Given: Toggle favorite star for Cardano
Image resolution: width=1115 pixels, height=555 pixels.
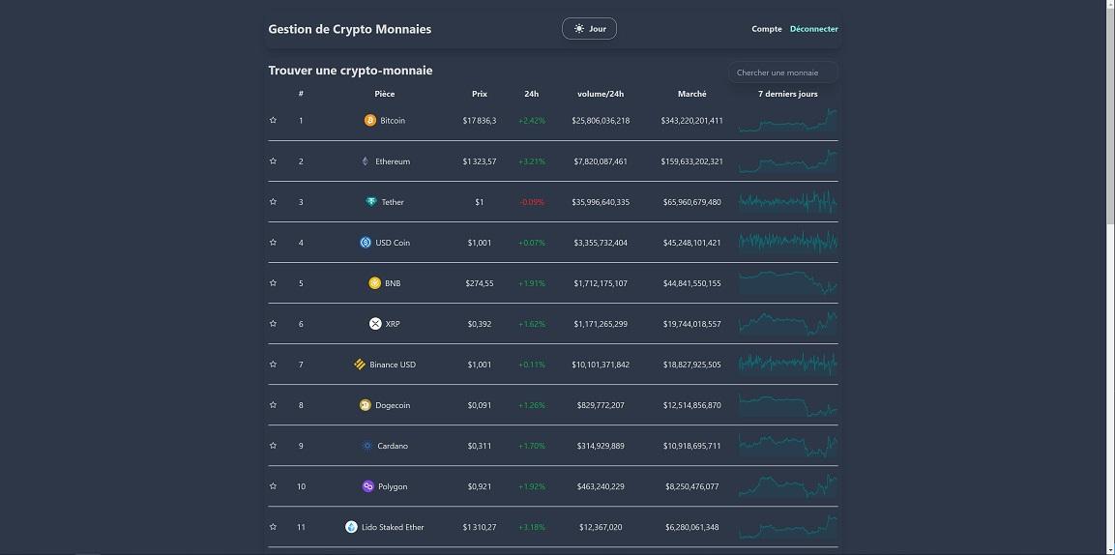Looking at the screenshot, I should point(274,446).
